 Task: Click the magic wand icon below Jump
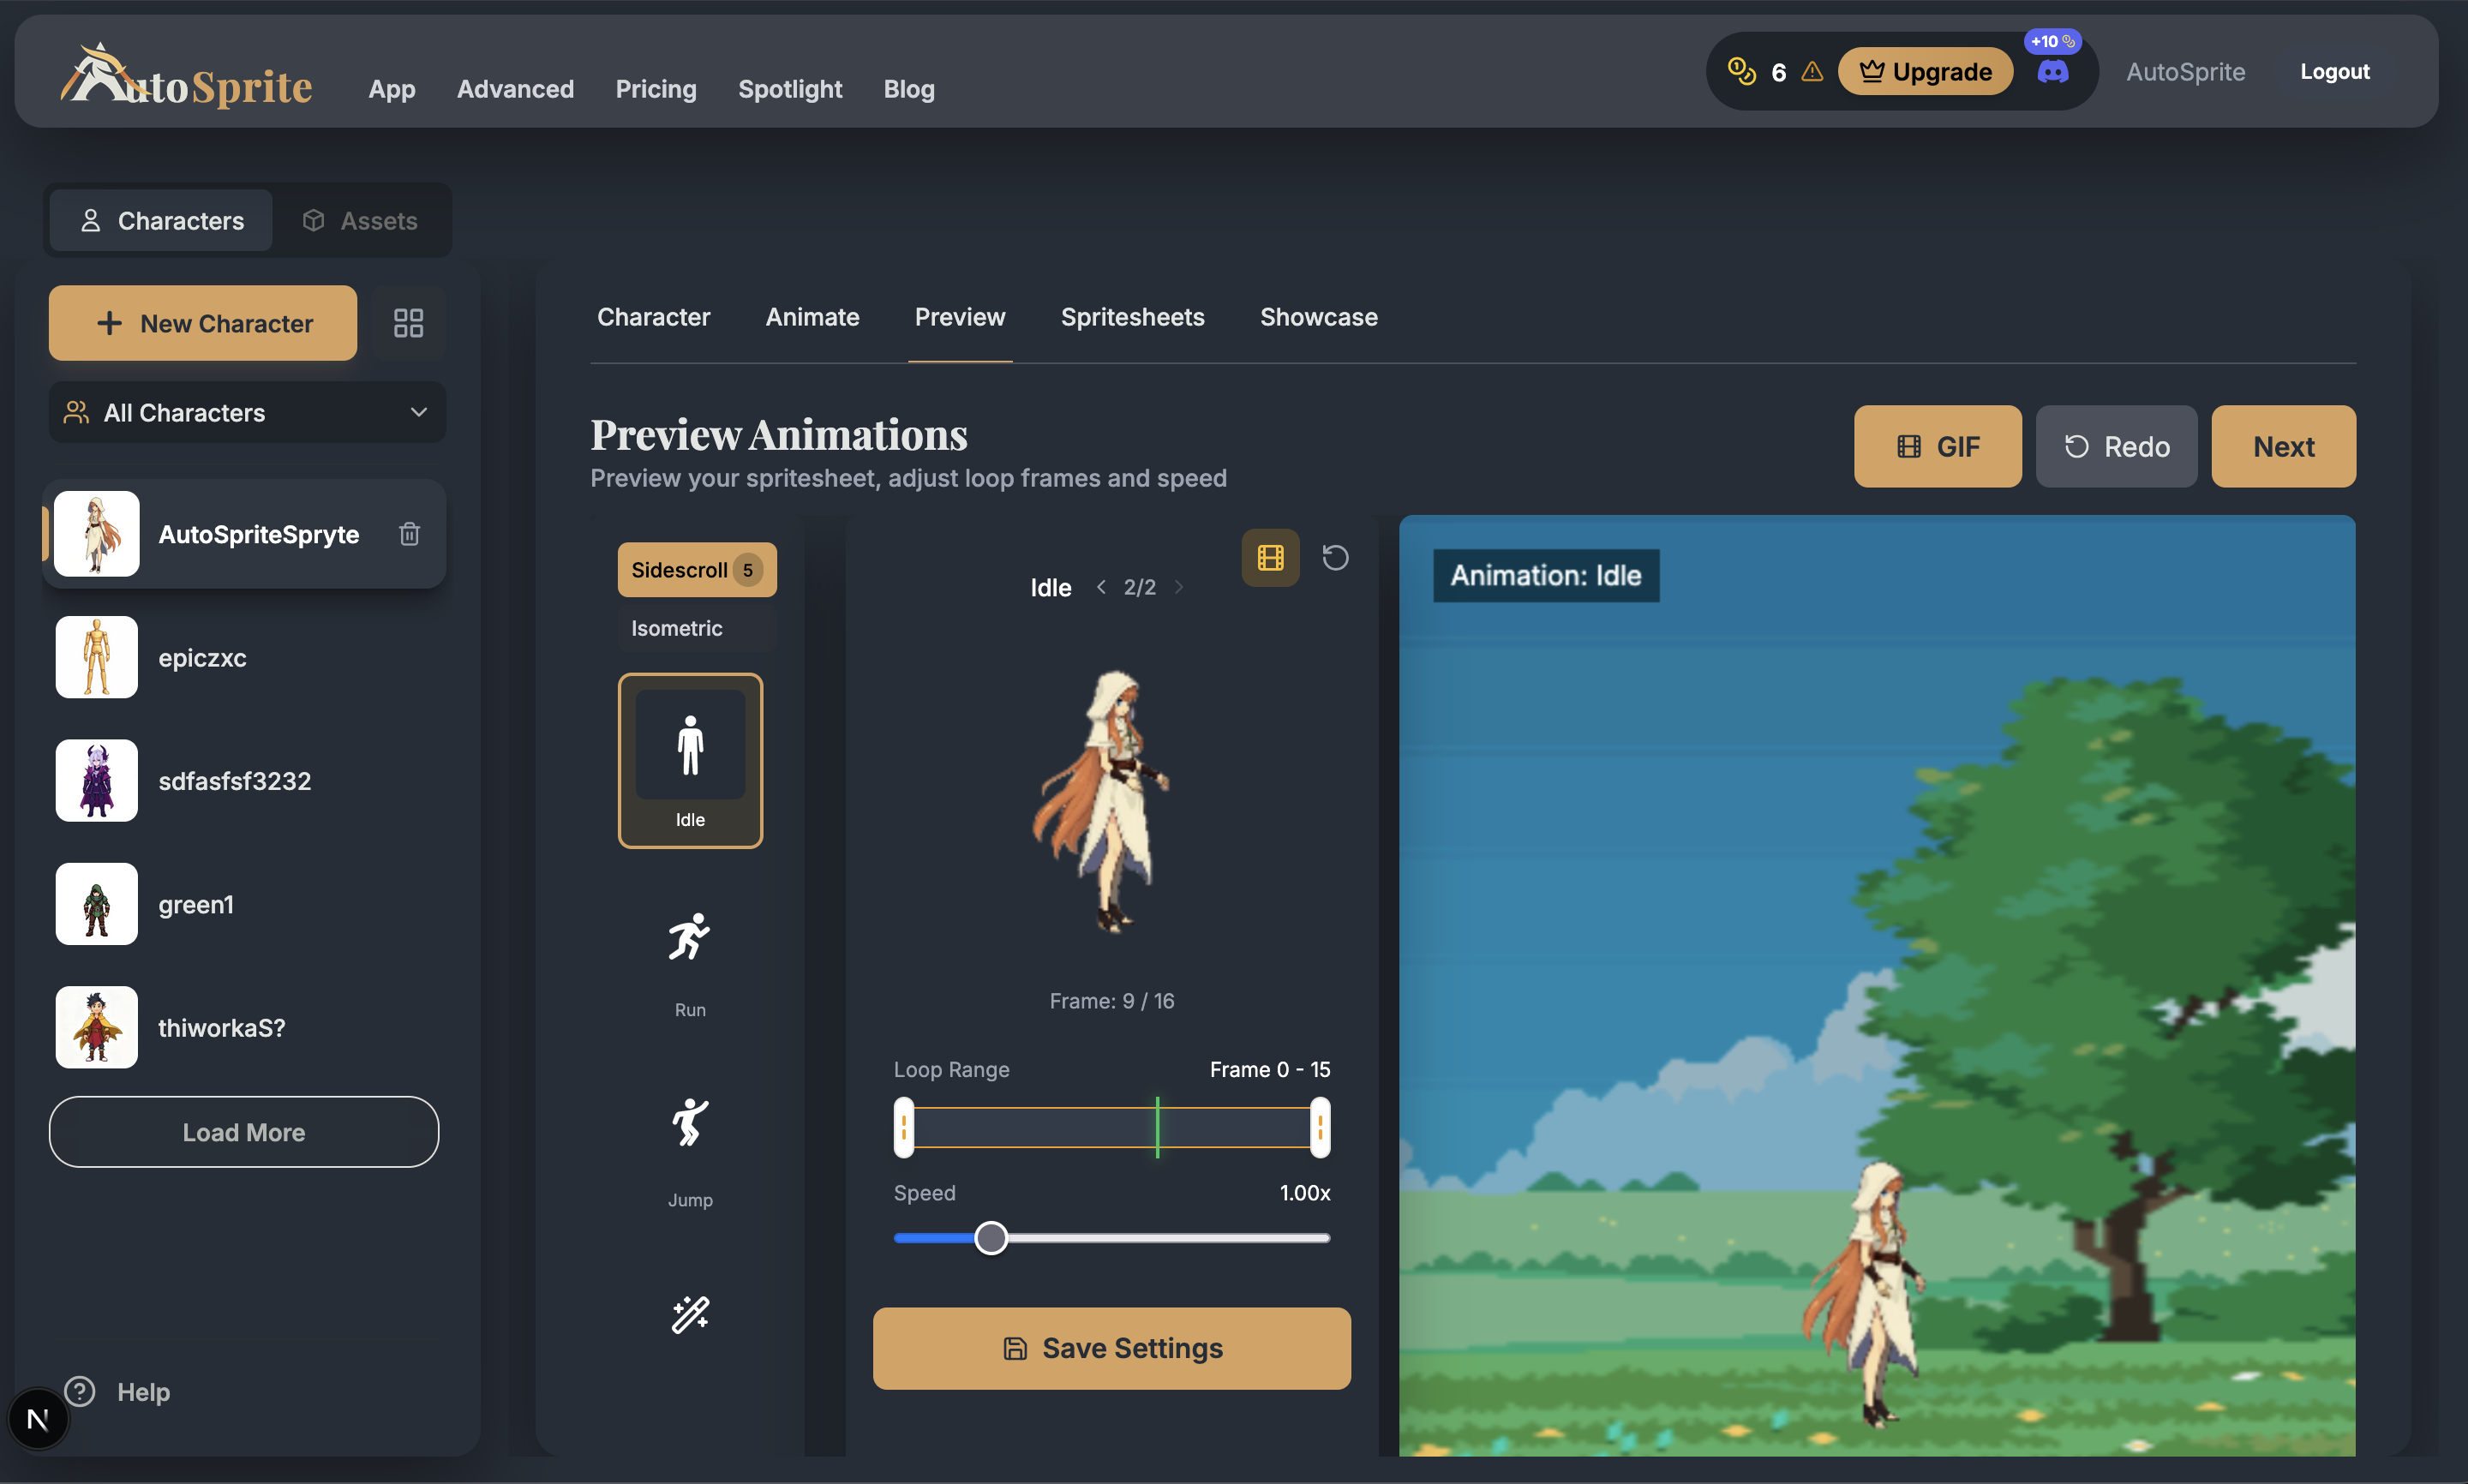click(689, 1314)
